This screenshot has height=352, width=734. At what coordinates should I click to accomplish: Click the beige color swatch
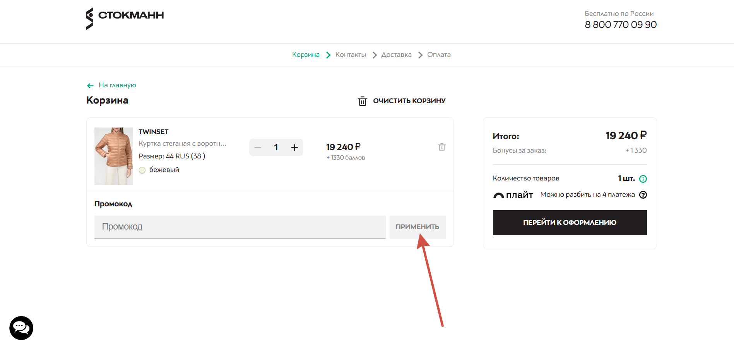tap(142, 170)
